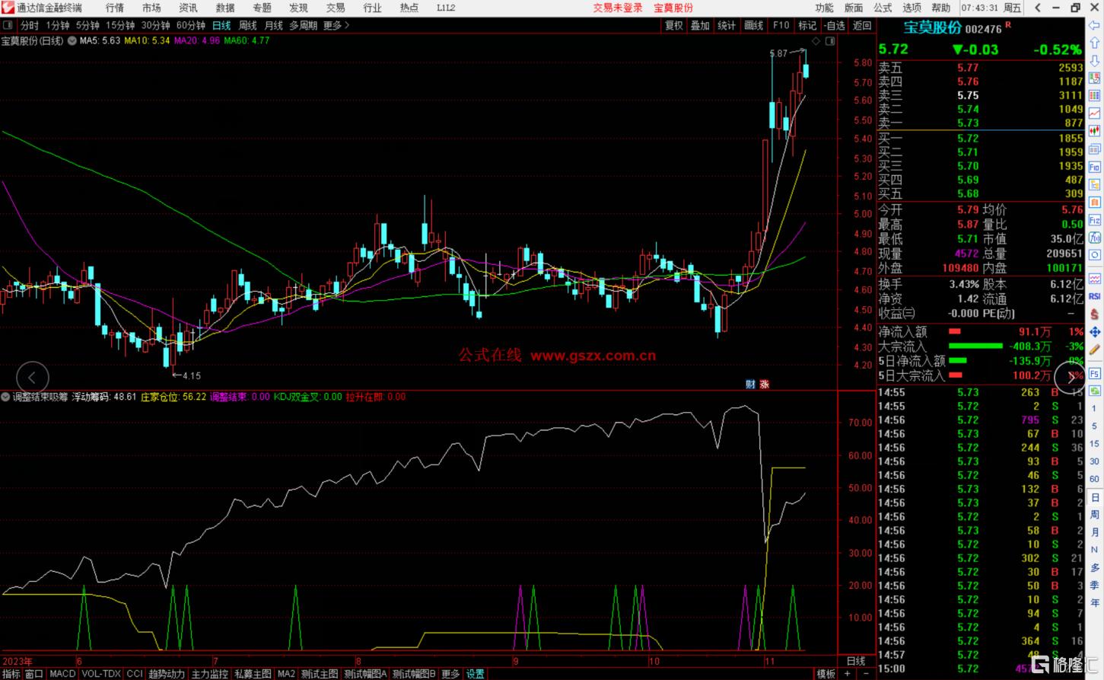Switch to 分时 intraday view

click(x=30, y=25)
